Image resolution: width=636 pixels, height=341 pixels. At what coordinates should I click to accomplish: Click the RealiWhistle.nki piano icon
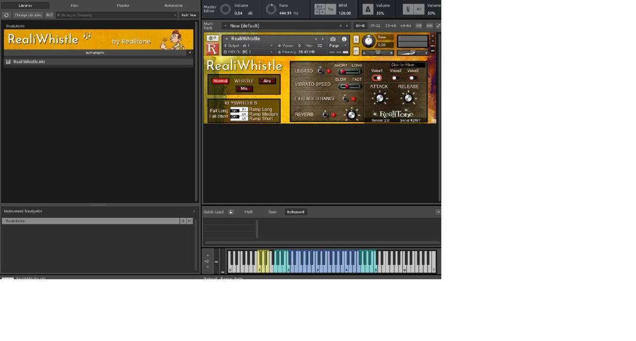coord(8,62)
